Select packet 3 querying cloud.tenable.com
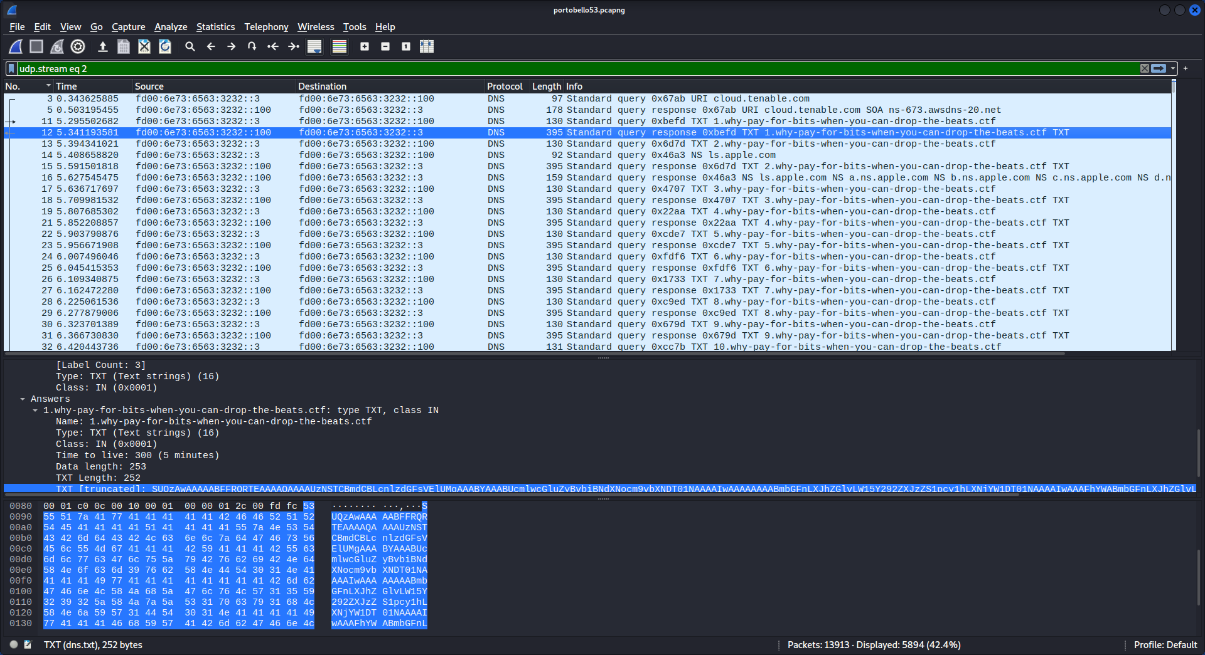 pyautogui.click(x=587, y=99)
